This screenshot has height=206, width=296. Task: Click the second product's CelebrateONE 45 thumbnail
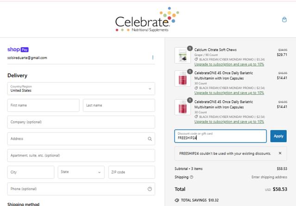(x=183, y=79)
